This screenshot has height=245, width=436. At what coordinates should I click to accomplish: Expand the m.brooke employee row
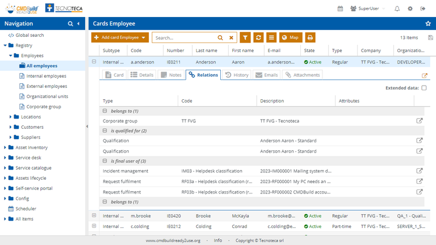pyautogui.click(x=94, y=216)
